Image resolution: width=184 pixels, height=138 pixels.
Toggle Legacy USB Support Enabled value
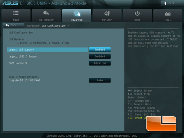coord(100,49)
